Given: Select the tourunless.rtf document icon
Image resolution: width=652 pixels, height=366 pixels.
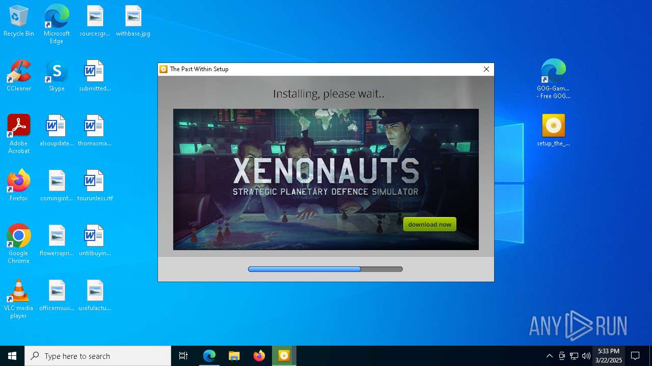Looking at the screenshot, I should 95,186.
